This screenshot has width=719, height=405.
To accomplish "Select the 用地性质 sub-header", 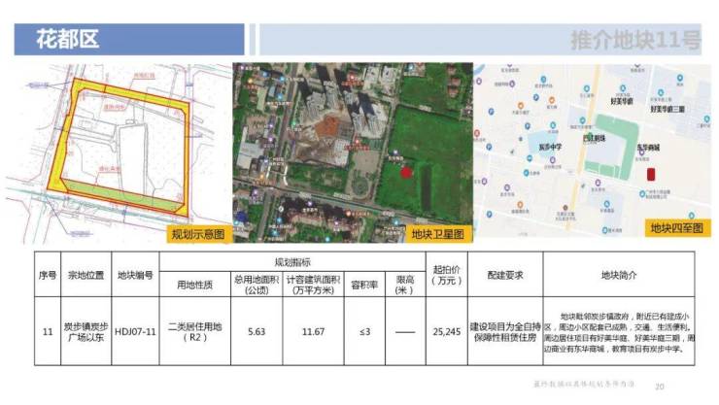I will tap(195, 285).
